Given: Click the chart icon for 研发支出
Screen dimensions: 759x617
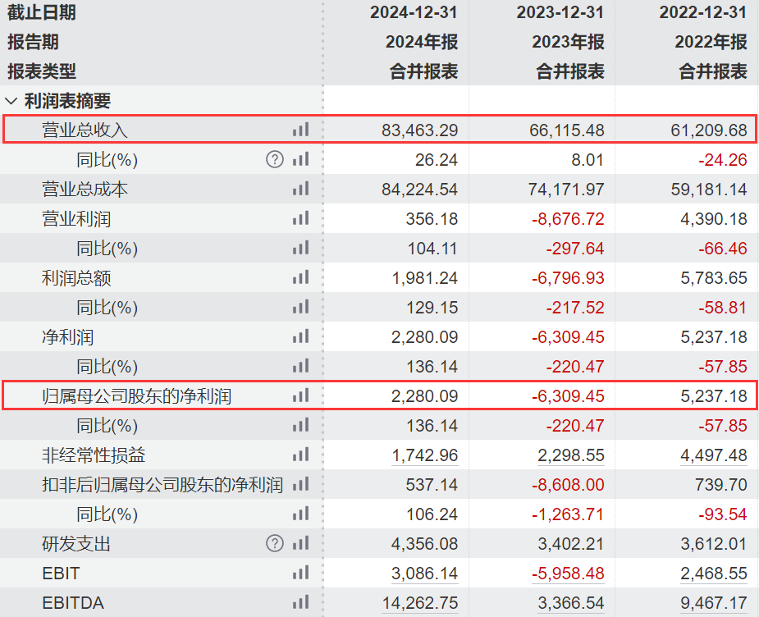Looking at the screenshot, I should (x=300, y=544).
